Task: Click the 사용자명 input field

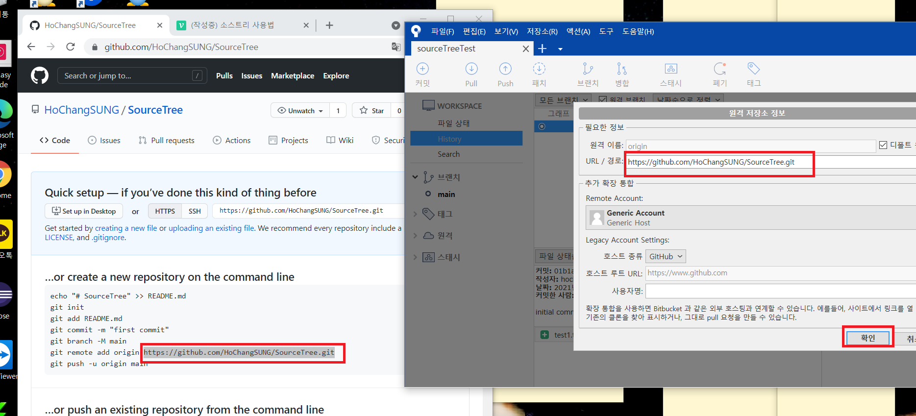Action: pos(781,291)
